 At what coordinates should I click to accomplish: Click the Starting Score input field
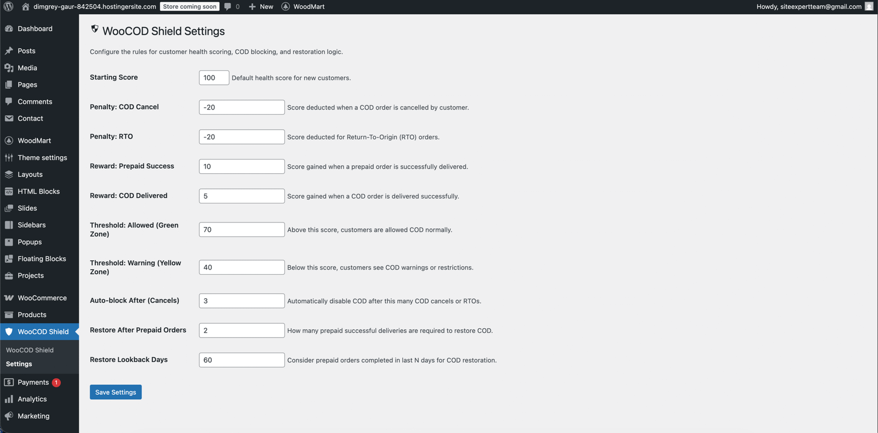pos(213,78)
